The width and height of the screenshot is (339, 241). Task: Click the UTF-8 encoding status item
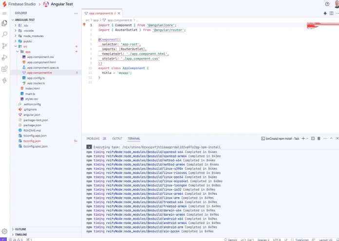click(277, 240)
